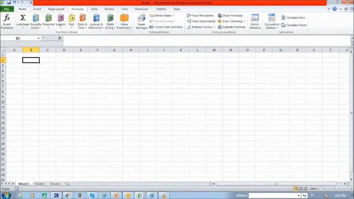
Task: Open Word from the taskbar
Action: click(x=152, y=196)
